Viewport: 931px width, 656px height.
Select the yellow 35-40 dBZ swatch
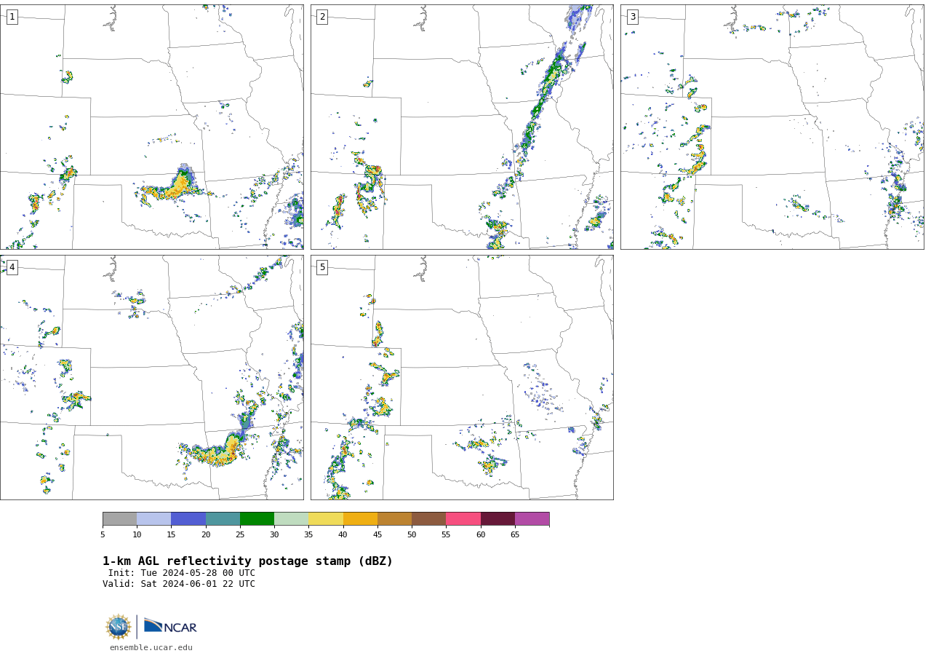coord(326,519)
